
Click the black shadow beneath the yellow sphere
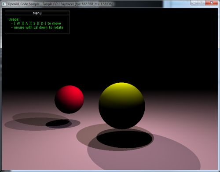point(125,139)
